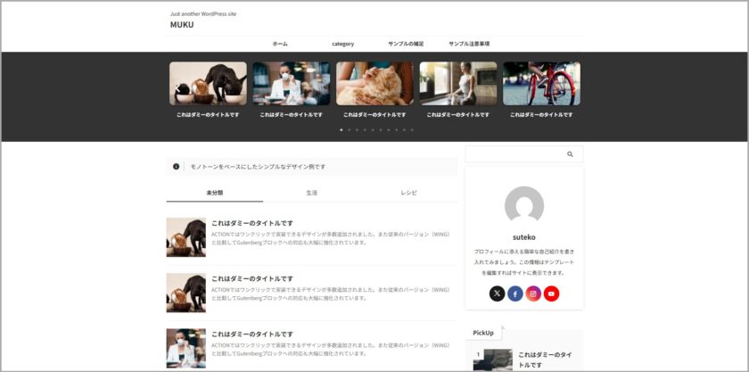Click the PickUp heading label
749x372 pixels.
click(483, 333)
